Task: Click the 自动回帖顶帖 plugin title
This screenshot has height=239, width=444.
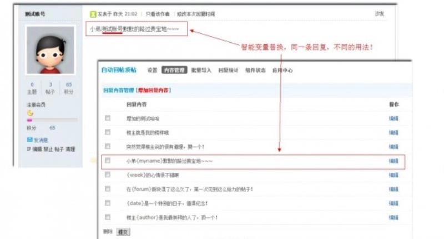Action: pyautogui.click(x=119, y=70)
